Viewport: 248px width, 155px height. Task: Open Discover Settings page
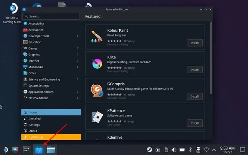[x=51, y=125]
